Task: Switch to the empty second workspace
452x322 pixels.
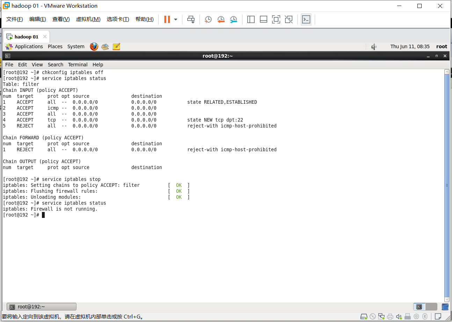Action: 431,307
